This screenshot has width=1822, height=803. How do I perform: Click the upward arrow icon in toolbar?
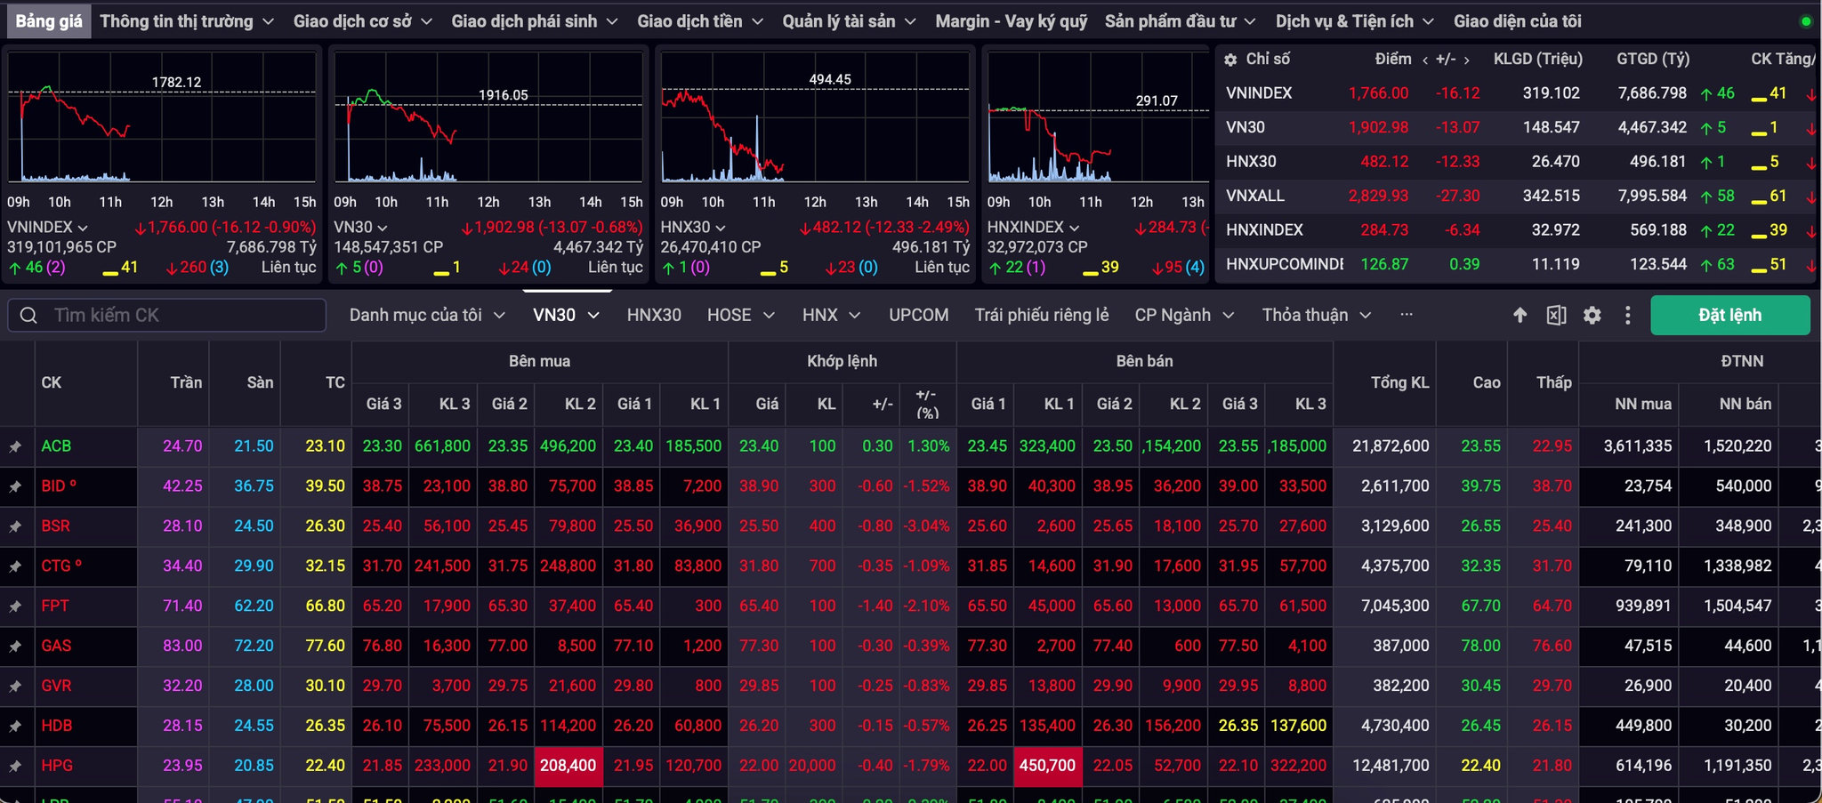tap(1520, 315)
